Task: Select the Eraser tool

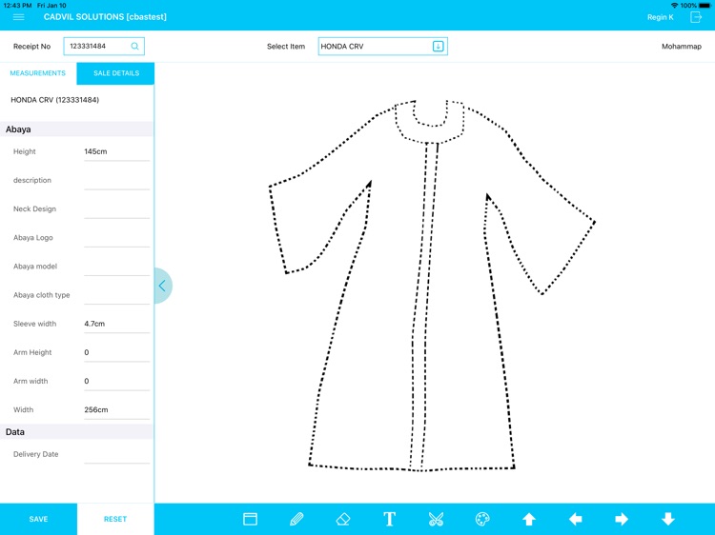Action: [343, 519]
